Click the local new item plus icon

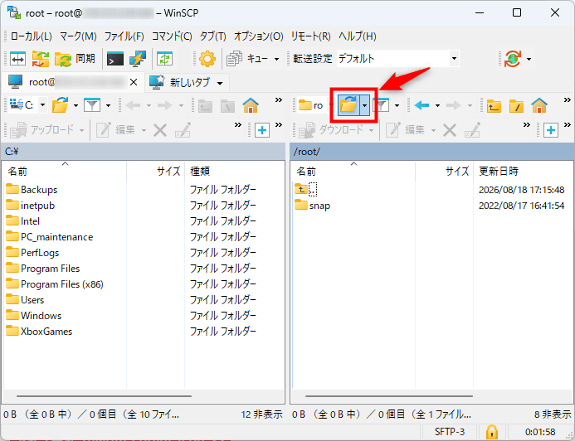pyautogui.click(x=262, y=130)
